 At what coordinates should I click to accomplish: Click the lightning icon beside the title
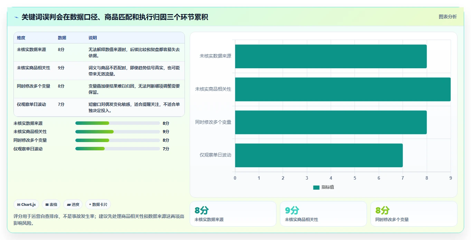point(17,17)
